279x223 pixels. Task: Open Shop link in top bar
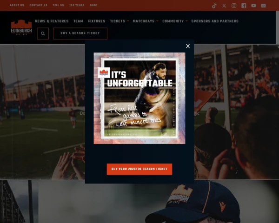coord(93,5)
